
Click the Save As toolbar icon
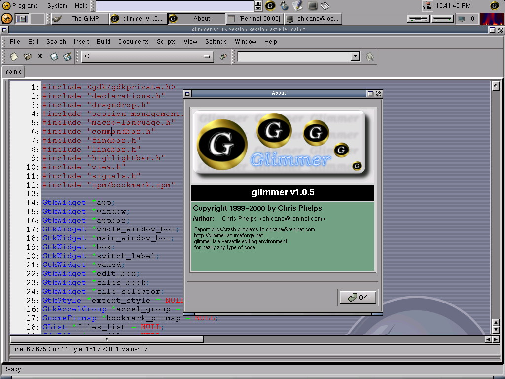click(x=68, y=57)
